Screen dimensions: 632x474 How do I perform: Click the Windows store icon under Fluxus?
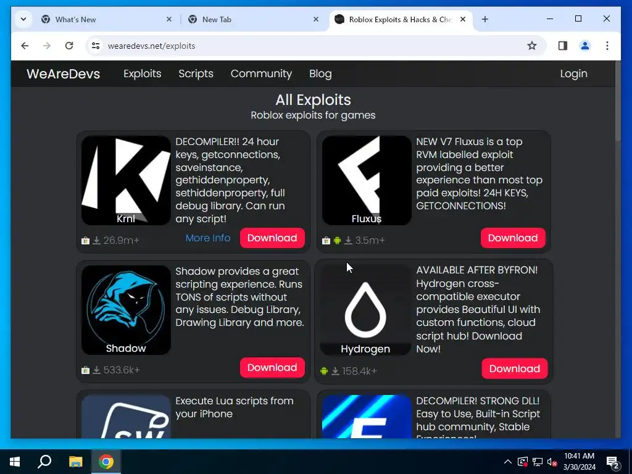click(x=326, y=241)
